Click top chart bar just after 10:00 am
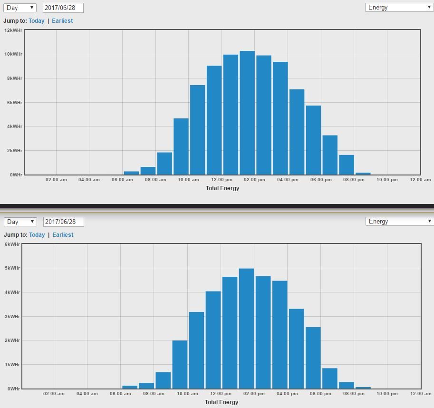This screenshot has width=434, height=408. pos(198,130)
